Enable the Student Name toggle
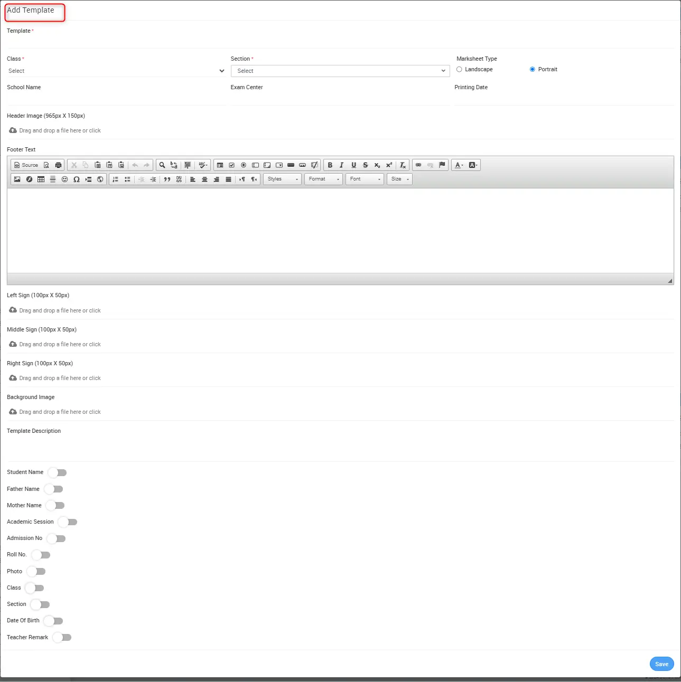Image resolution: width=681 pixels, height=682 pixels. click(x=57, y=472)
